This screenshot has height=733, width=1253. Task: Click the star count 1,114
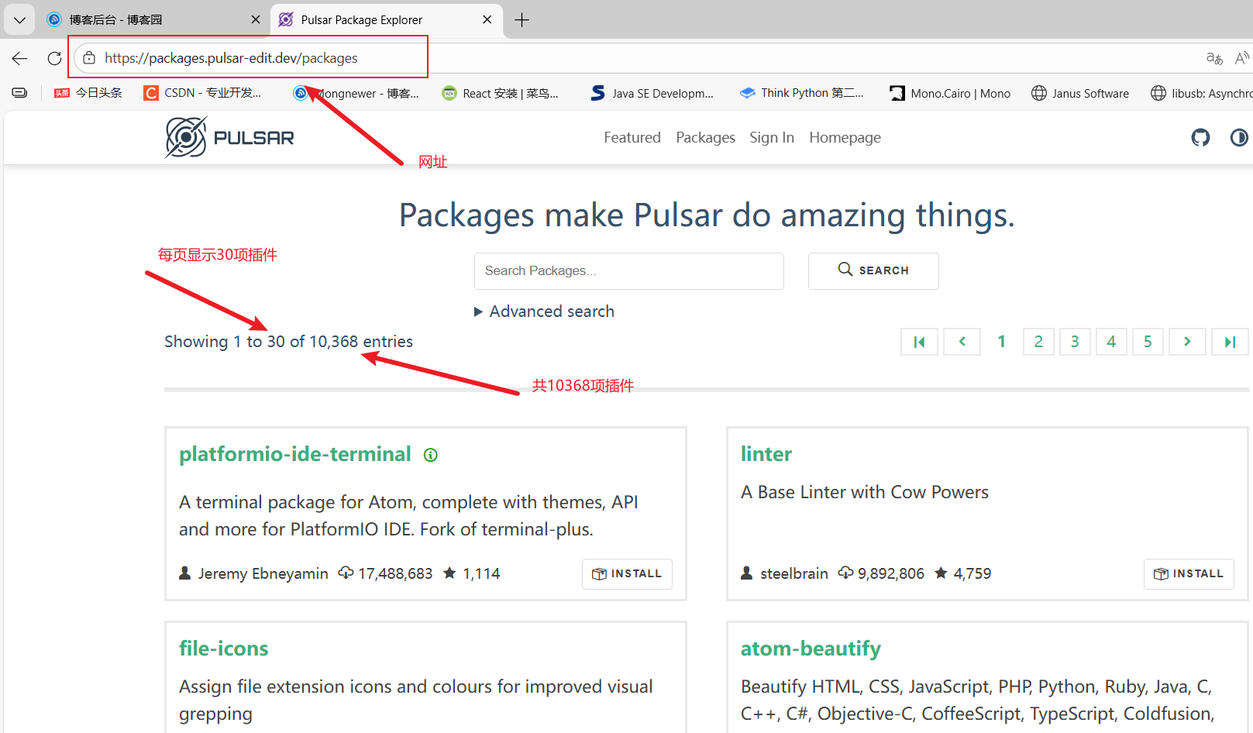point(481,573)
